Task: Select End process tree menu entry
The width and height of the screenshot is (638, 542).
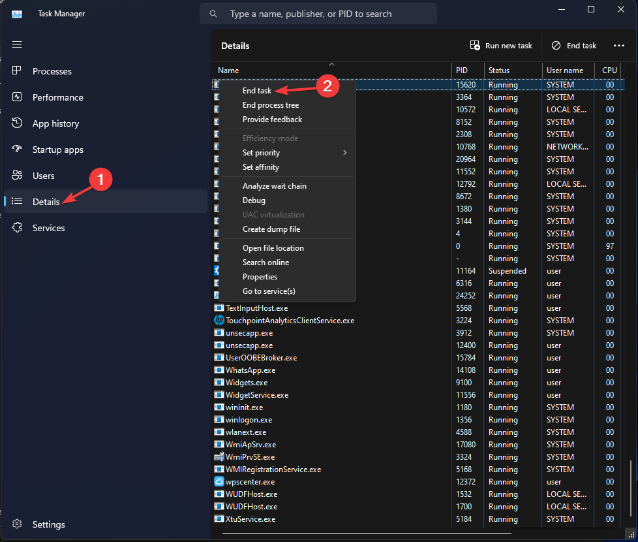Action: (271, 105)
